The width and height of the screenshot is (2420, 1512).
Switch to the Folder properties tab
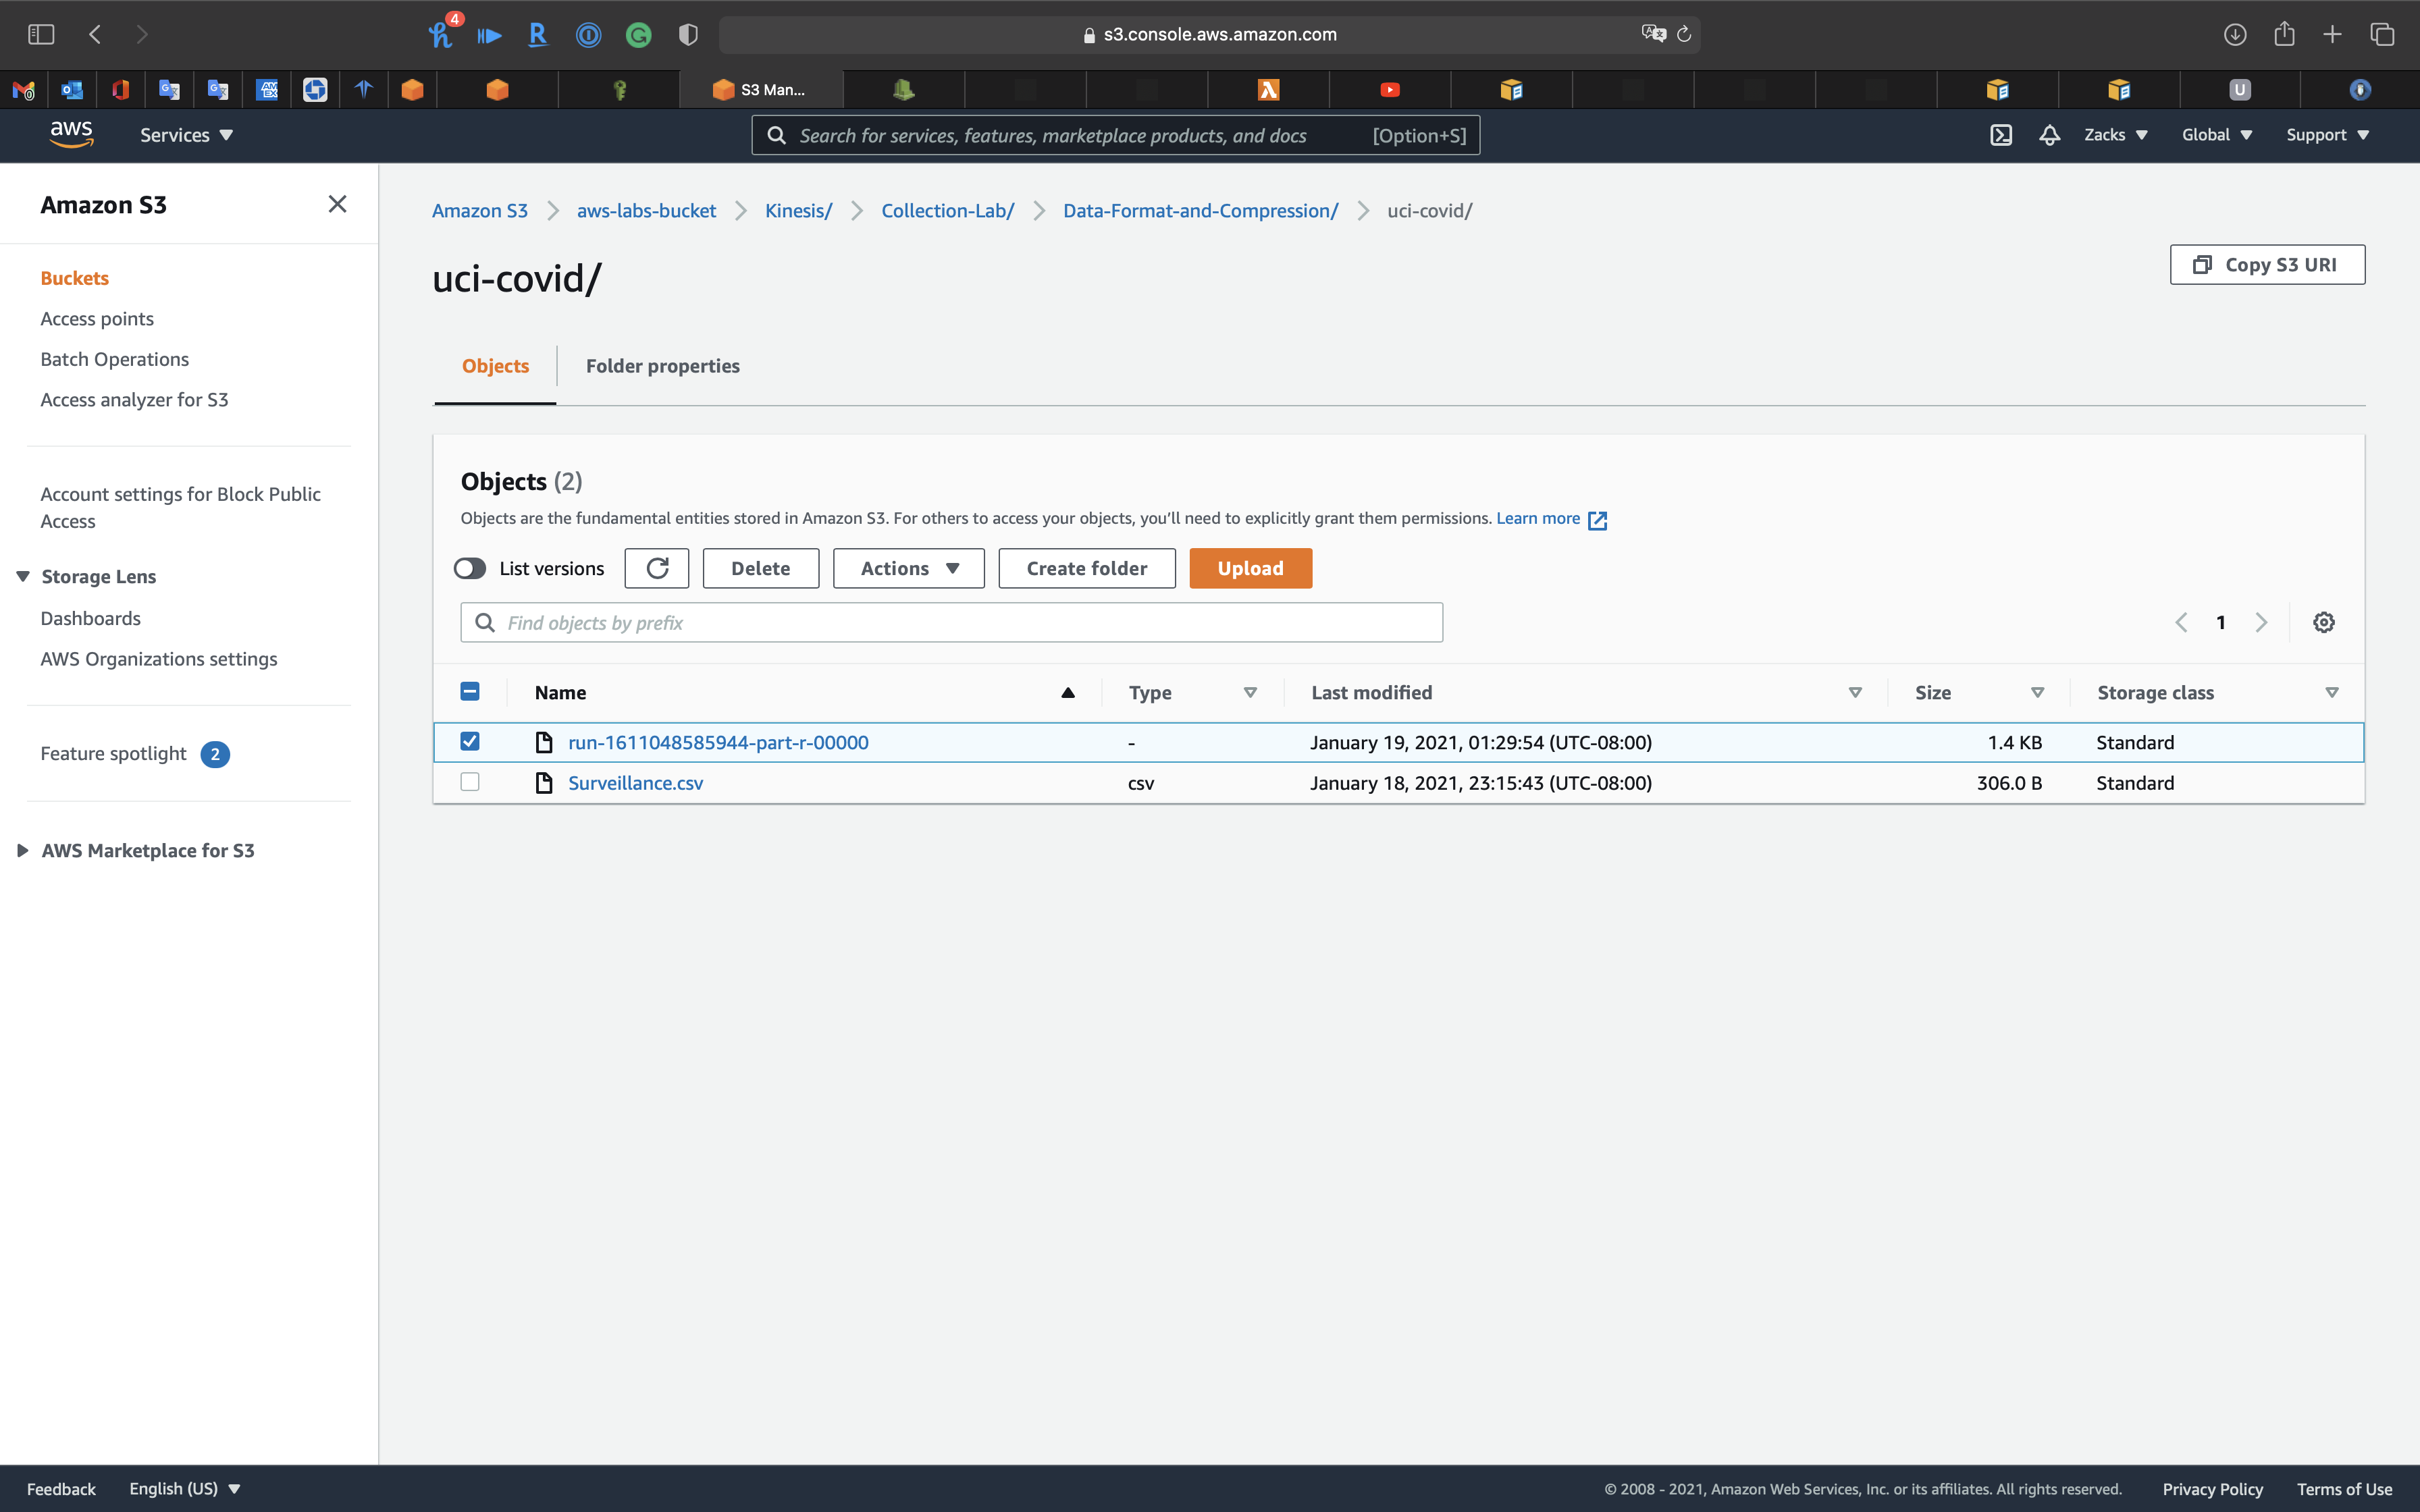point(662,366)
